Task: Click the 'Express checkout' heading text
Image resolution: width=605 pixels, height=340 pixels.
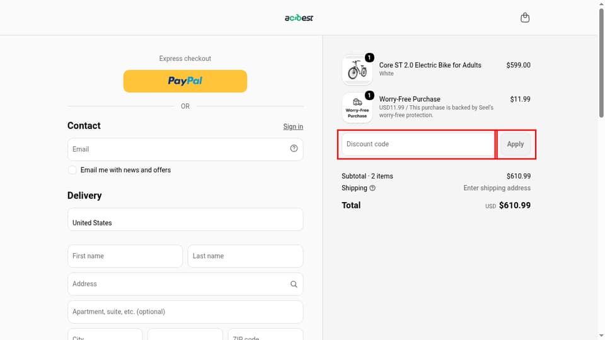Action: (185, 59)
